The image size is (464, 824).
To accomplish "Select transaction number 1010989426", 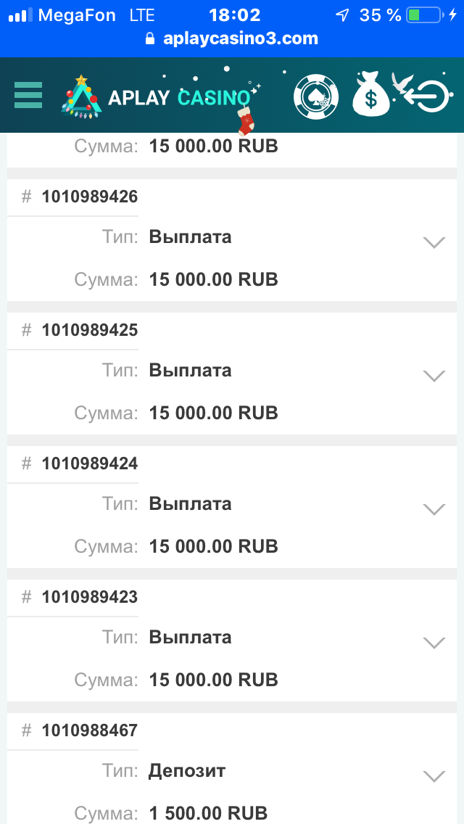I will (x=90, y=197).
